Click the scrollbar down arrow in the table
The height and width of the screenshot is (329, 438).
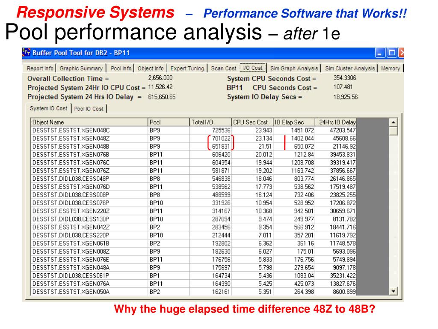click(394, 291)
